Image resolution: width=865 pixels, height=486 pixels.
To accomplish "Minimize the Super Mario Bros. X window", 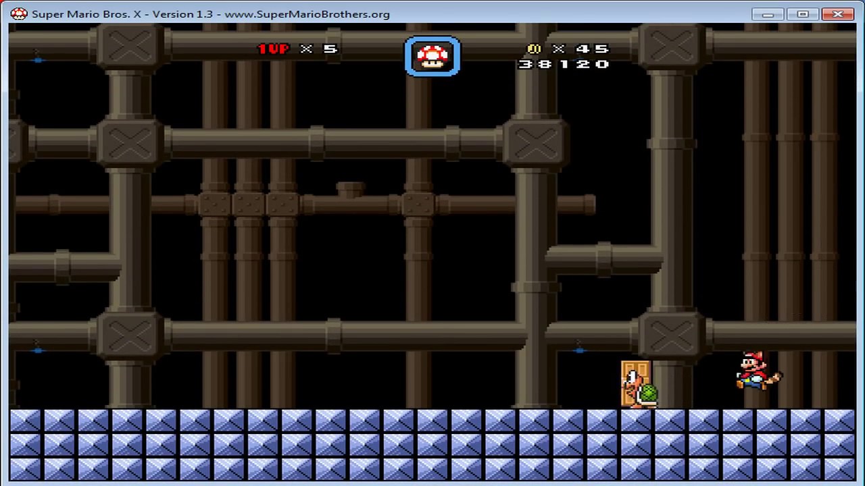I will tap(768, 14).
